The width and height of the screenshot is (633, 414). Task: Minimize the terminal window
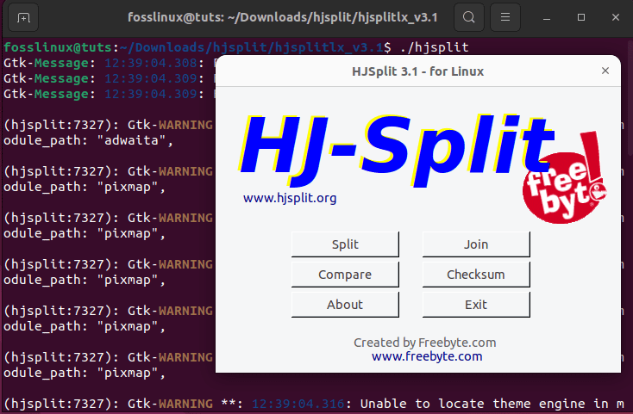coord(547,17)
